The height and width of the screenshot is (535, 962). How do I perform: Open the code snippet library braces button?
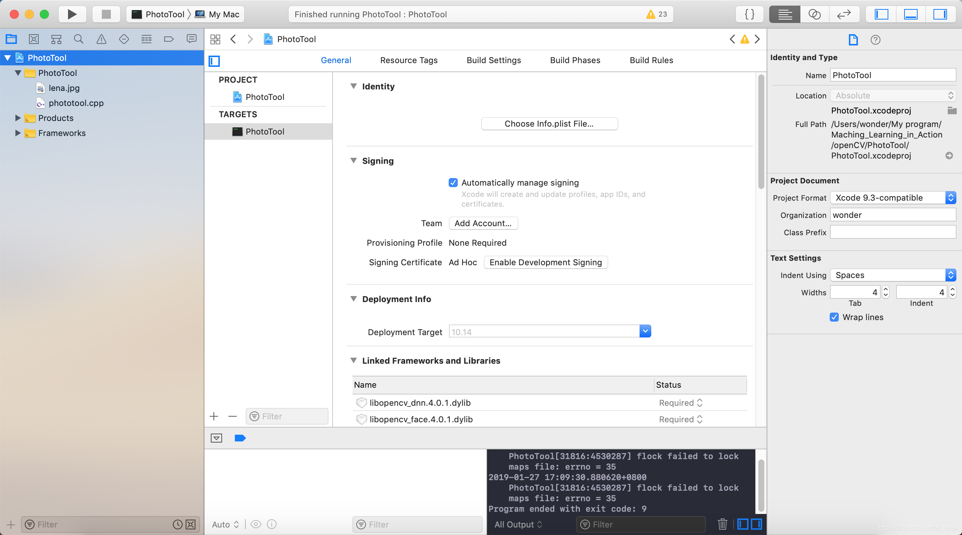[750, 14]
